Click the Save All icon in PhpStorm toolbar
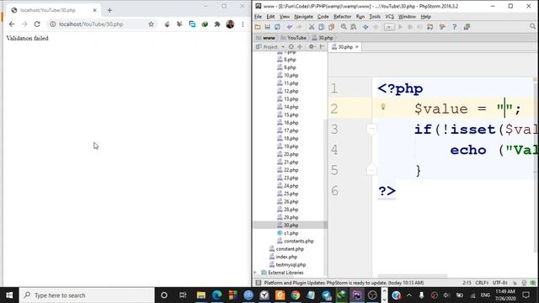The image size is (539, 303). point(267,27)
